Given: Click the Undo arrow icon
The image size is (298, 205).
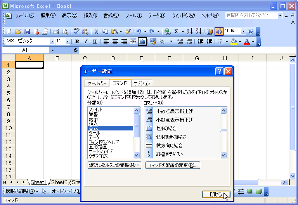Looking at the screenshot, I should click(139, 31).
